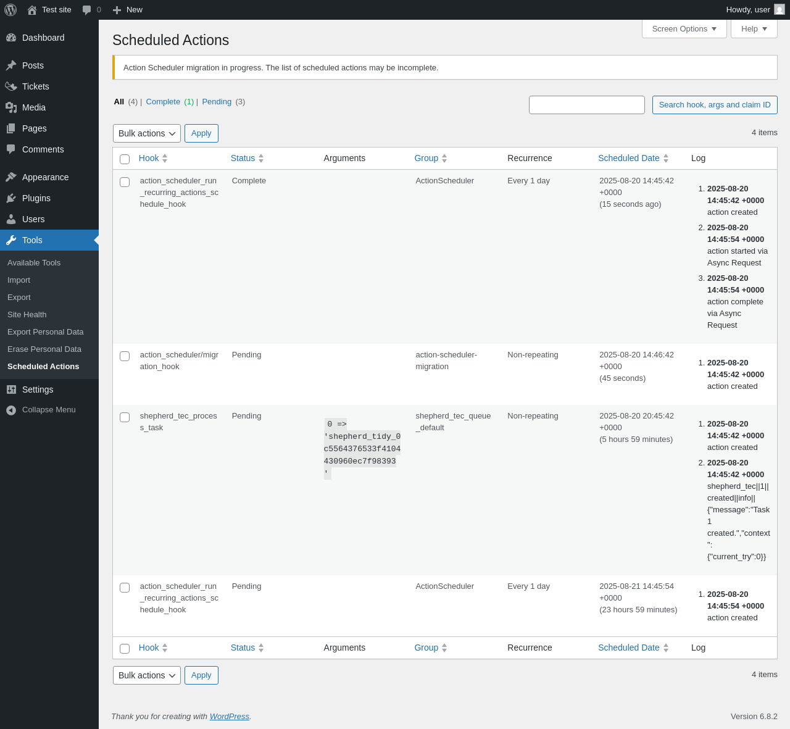
Task: Focus the search actions text field
Action: pos(587,105)
